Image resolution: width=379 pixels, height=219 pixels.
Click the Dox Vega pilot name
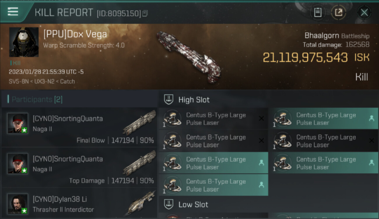coord(75,34)
